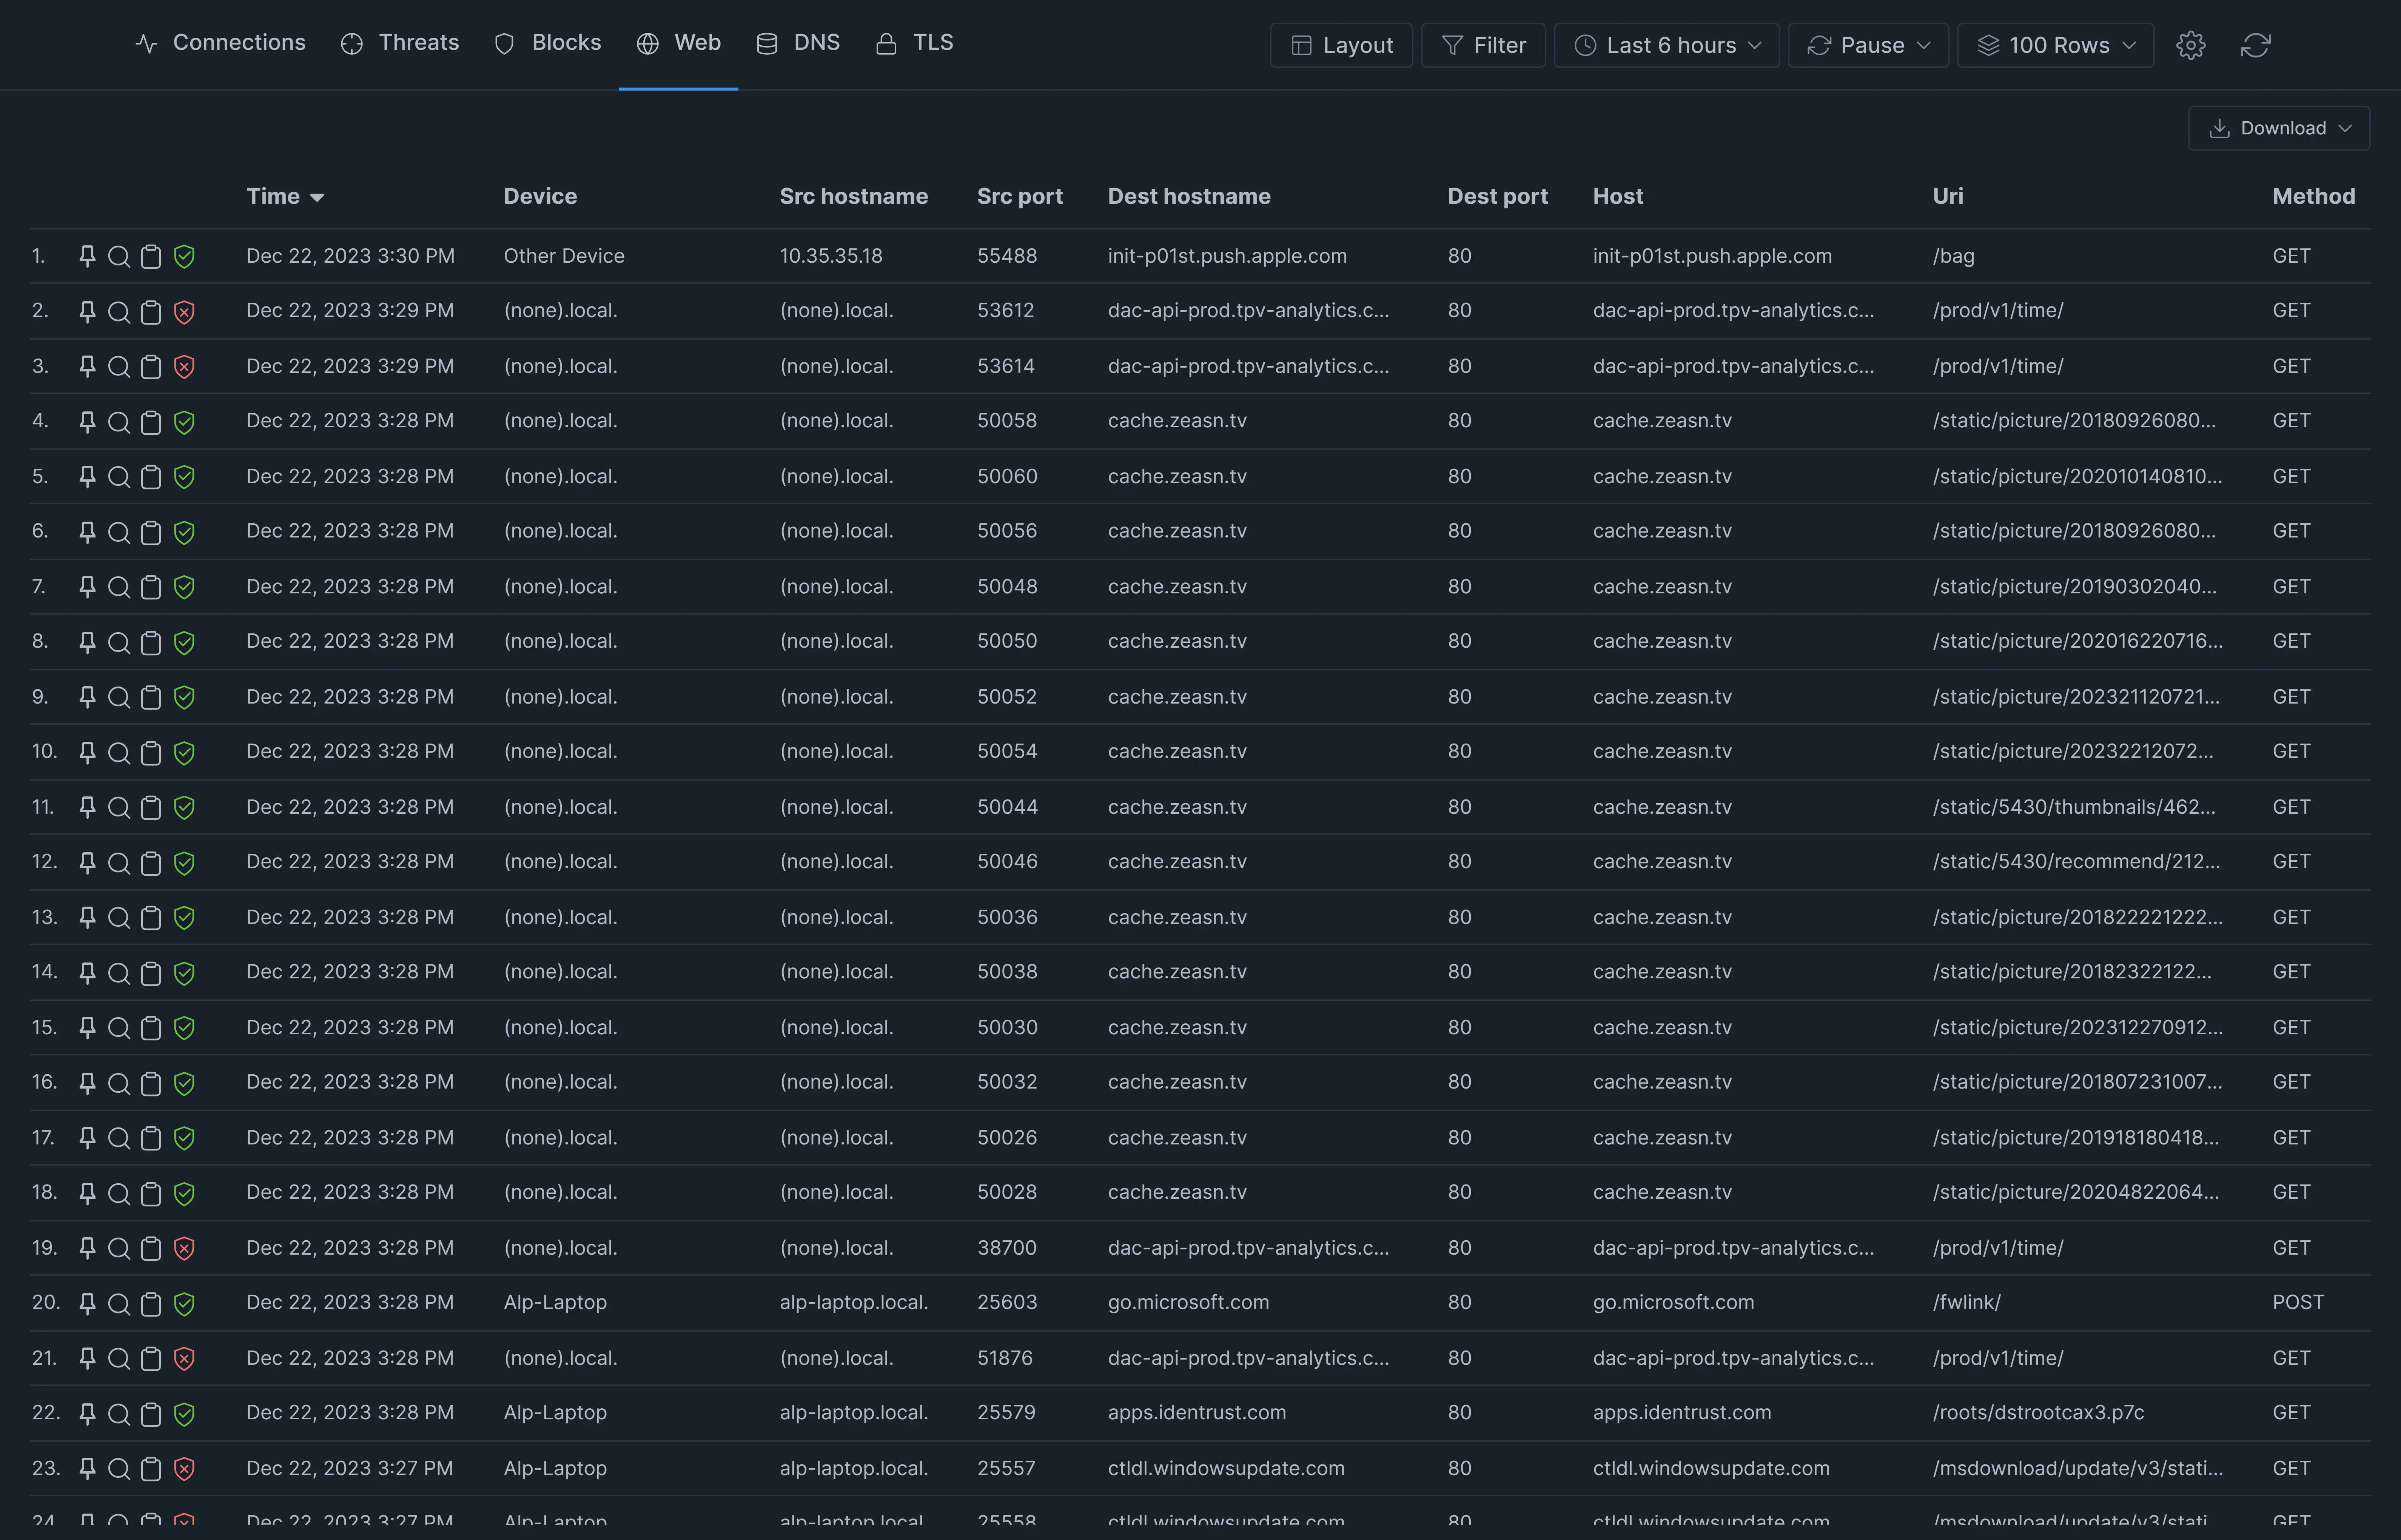
Task: Click source hostname 10.35.35.18 in row 1
Action: 830,256
